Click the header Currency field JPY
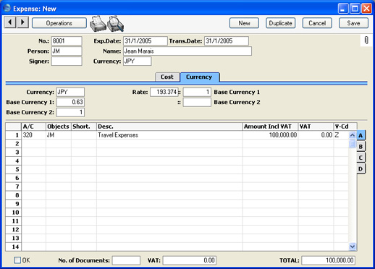Image resolution: width=375 pixels, height=269 pixels. click(138, 61)
